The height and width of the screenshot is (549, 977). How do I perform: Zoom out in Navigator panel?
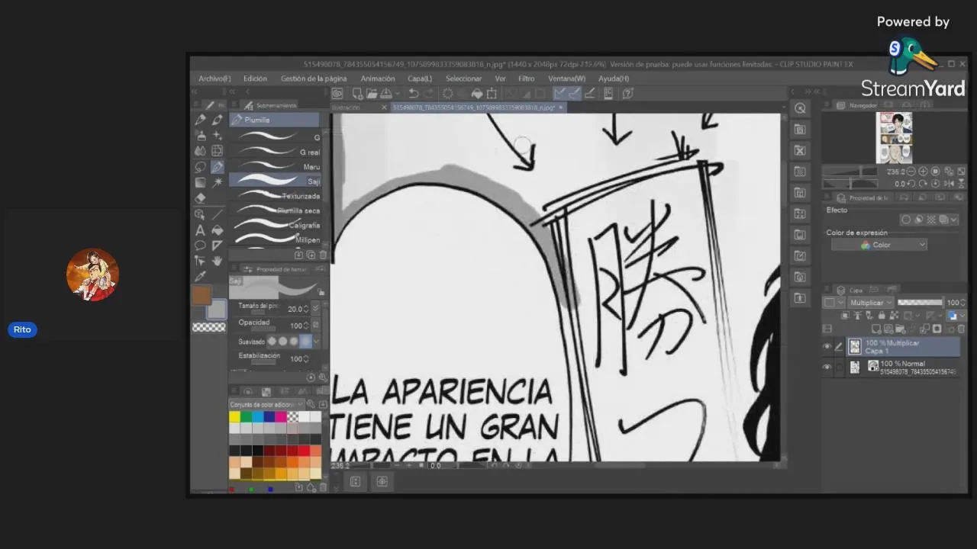[x=911, y=172]
